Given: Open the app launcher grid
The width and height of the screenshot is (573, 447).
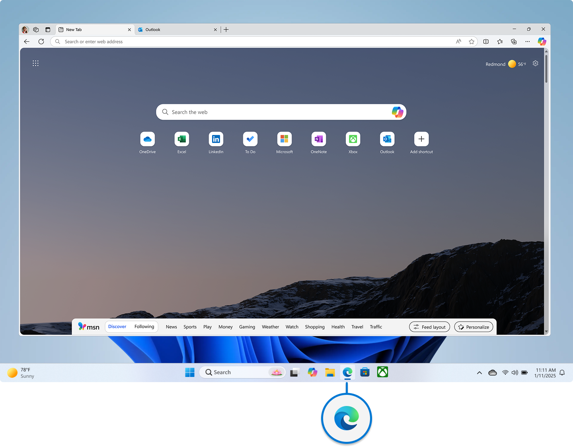Looking at the screenshot, I should tap(35, 63).
